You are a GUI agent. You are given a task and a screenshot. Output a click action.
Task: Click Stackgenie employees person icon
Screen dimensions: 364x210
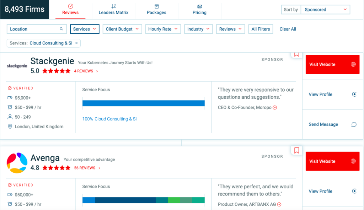[x=10, y=117]
